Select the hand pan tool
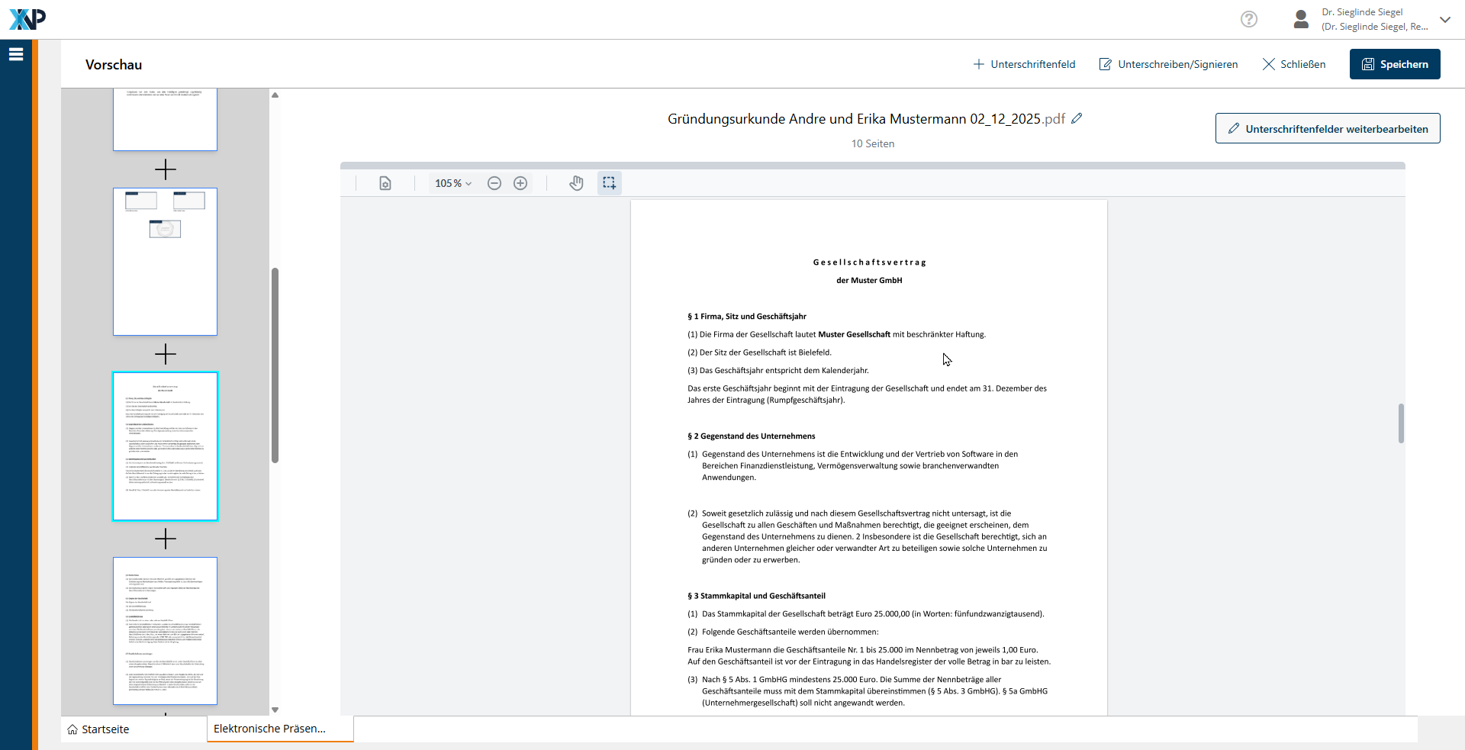 coord(576,183)
